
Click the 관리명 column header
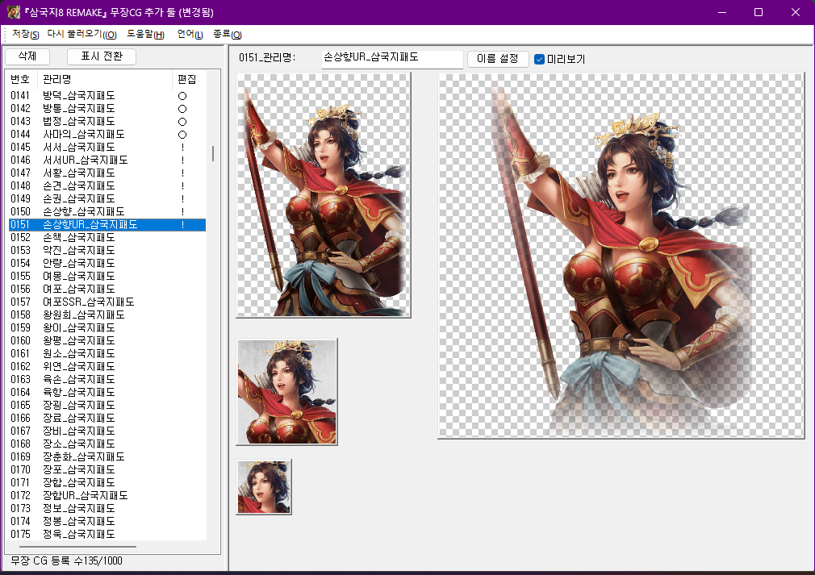pos(104,80)
